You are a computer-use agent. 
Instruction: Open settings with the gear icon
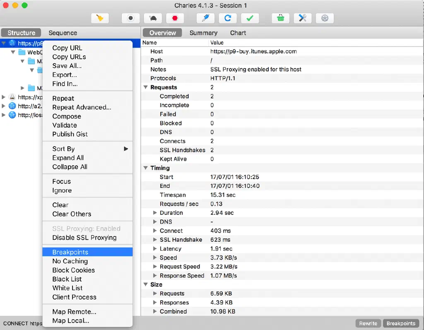(325, 18)
